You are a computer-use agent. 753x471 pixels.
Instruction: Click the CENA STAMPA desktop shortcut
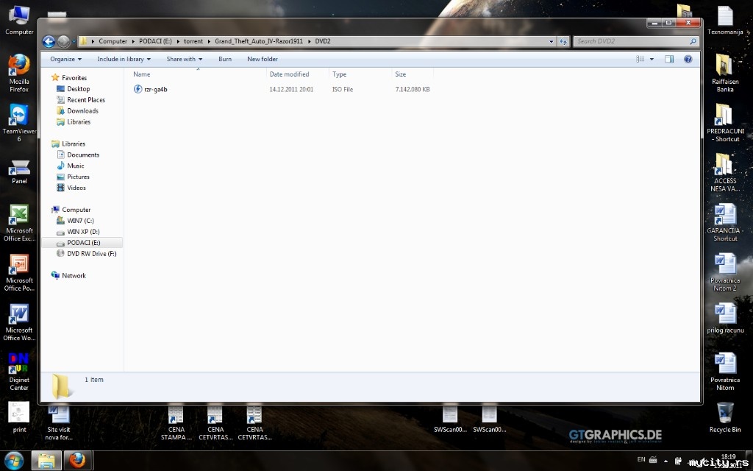176,423
